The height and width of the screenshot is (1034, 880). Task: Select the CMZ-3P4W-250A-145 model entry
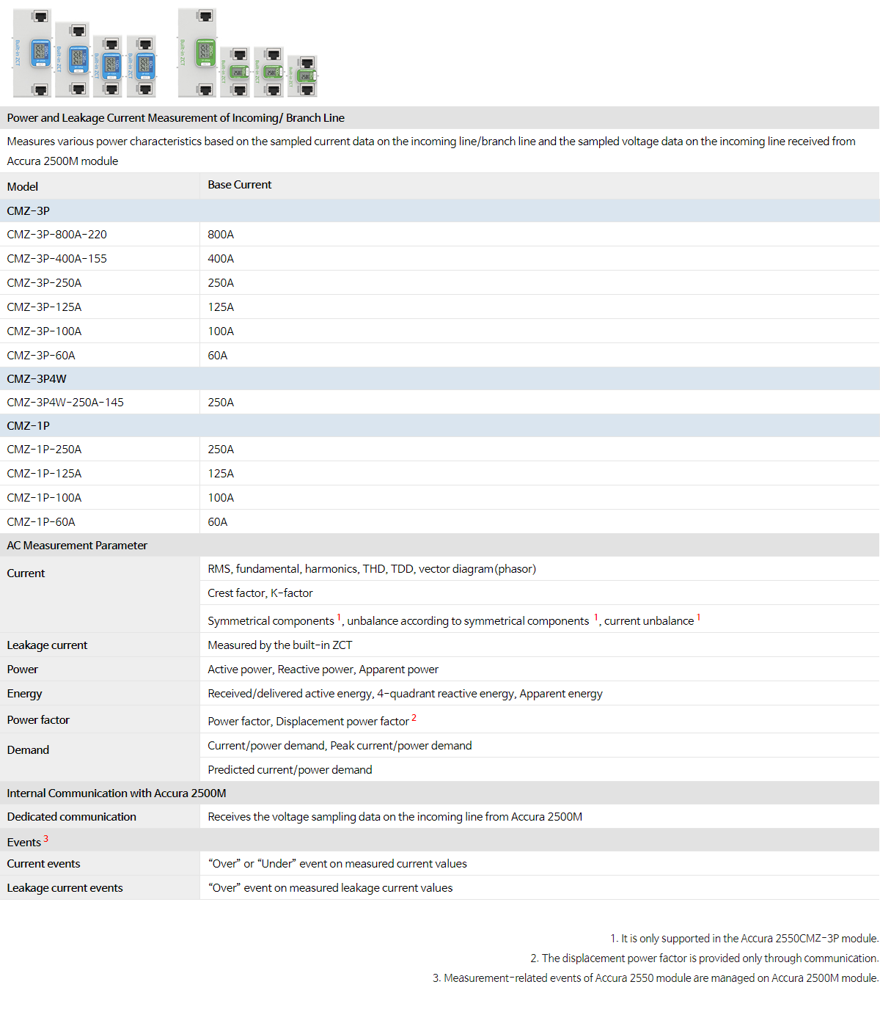coord(65,403)
